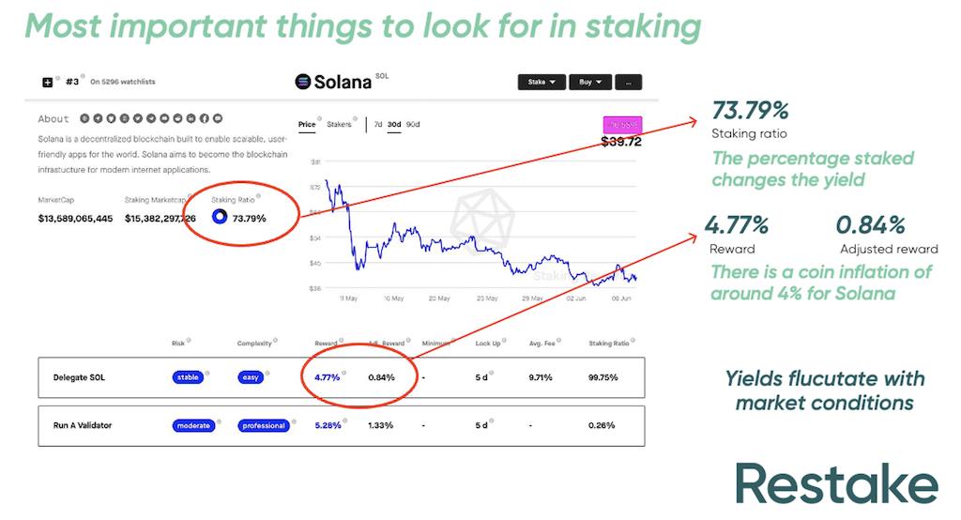This screenshot has height=520, width=961.
Task: Switch to the Price tab
Action: click(307, 124)
